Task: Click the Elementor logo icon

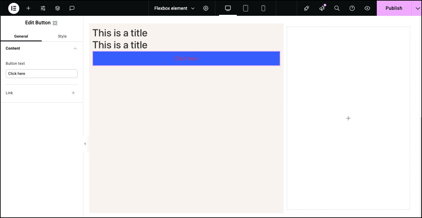Action: [14, 8]
